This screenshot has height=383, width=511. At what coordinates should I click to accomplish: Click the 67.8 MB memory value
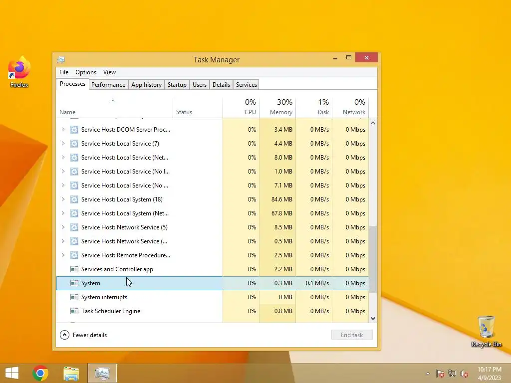pyautogui.click(x=282, y=213)
